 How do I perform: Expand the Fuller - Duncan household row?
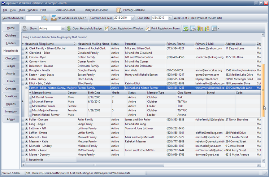click(x=26, y=119)
